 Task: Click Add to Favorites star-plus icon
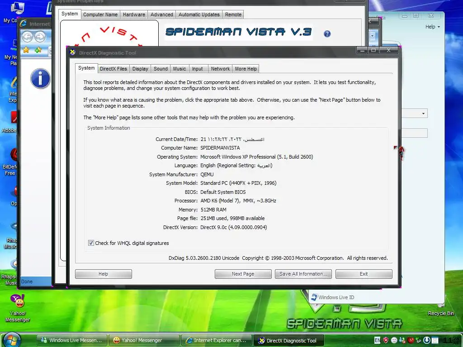pyautogui.click(x=38, y=50)
